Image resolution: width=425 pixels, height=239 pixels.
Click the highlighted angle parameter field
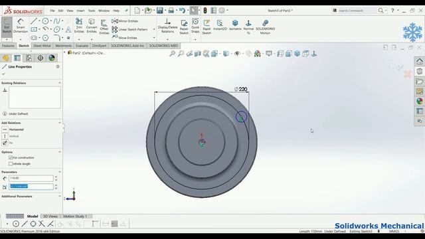pyautogui.click(x=31, y=187)
